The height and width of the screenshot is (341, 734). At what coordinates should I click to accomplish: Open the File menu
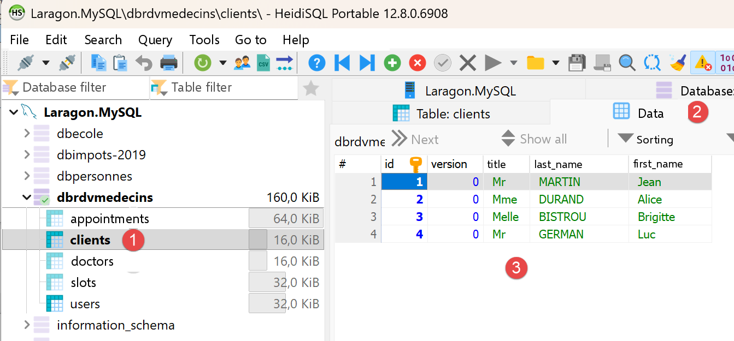pyautogui.click(x=19, y=40)
